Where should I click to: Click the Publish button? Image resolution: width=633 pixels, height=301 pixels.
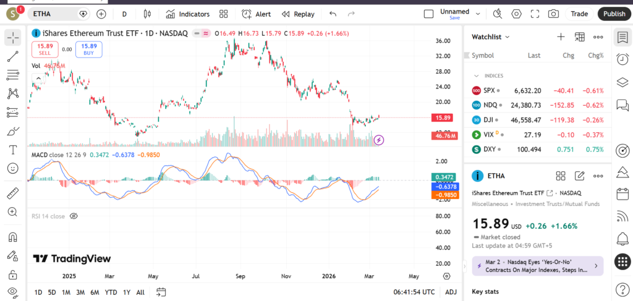click(614, 14)
